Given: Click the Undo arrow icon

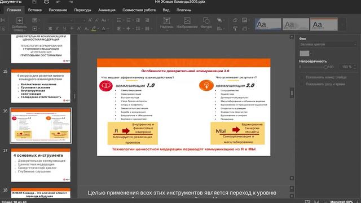Looking at the screenshot, I should [x=59, y=2].
